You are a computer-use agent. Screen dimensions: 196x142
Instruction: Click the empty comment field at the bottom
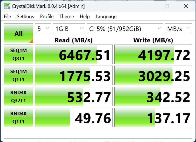click(x=98, y=134)
